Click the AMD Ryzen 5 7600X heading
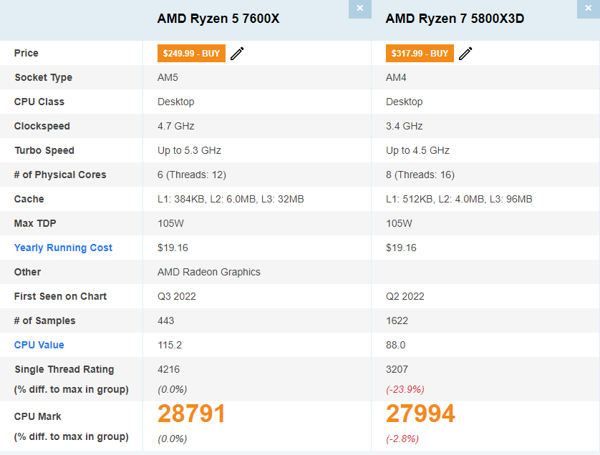 [218, 19]
